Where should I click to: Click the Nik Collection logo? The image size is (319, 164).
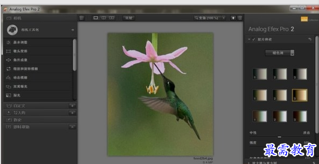309,19
